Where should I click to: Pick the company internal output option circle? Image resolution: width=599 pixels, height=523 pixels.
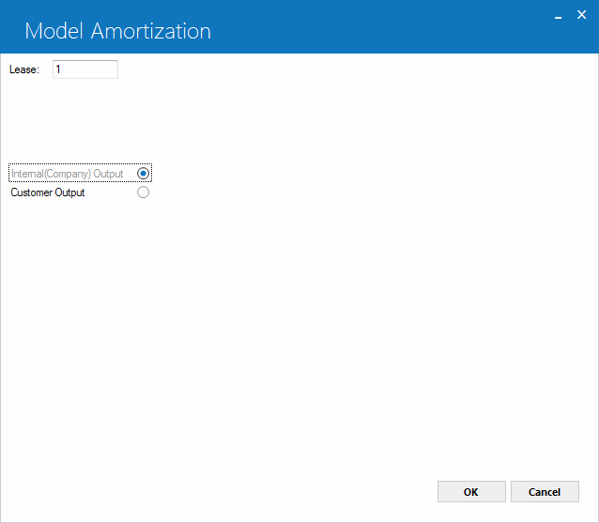[144, 174]
